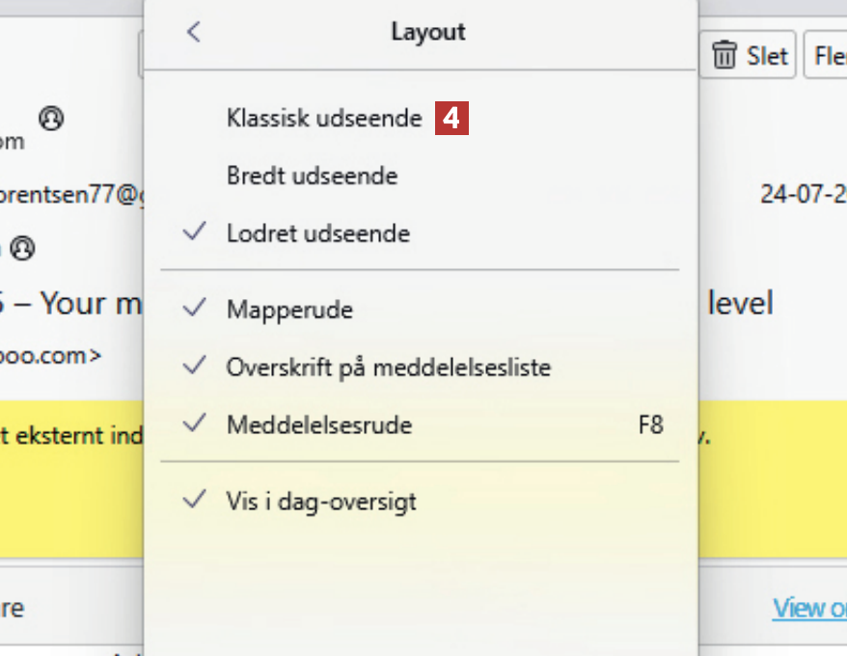Disable the Meddelelsesrude pane

point(318,424)
